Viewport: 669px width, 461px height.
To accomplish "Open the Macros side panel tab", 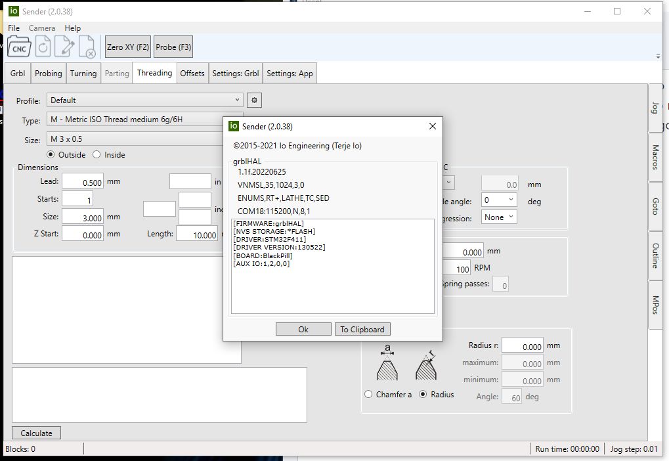I will [655, 157].
